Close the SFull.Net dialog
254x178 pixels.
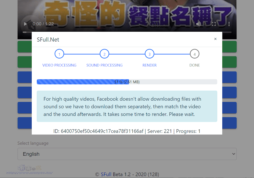[x=215, y=39]
